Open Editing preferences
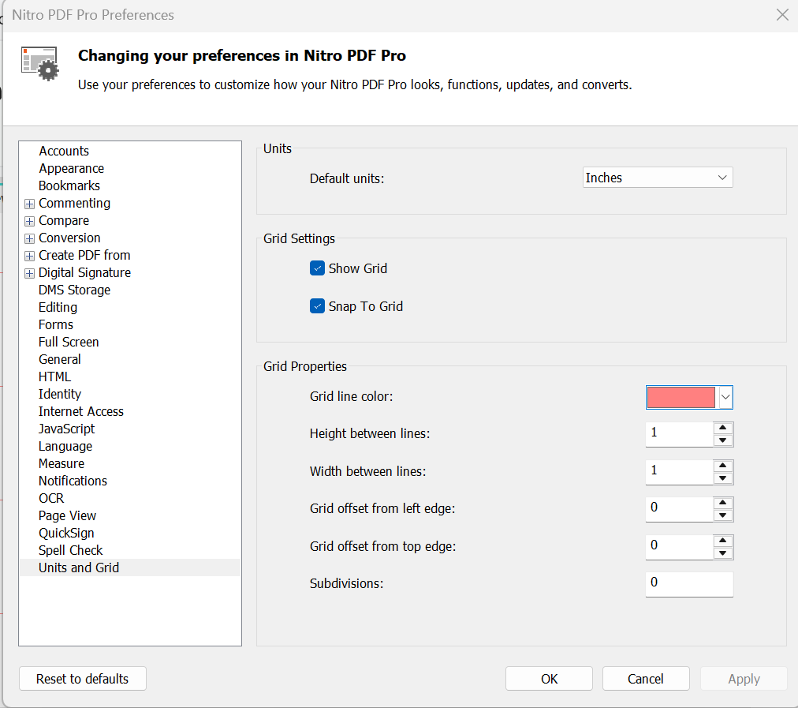The height and width of the screenshot is (708, 798). (x=58, y=307)
